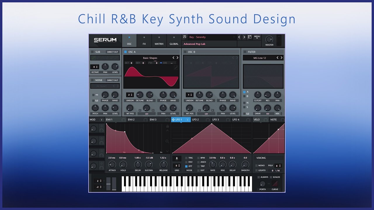Enable portamento SCALED checkbox
Screen dimensions: 374x210
click(271, 177)
